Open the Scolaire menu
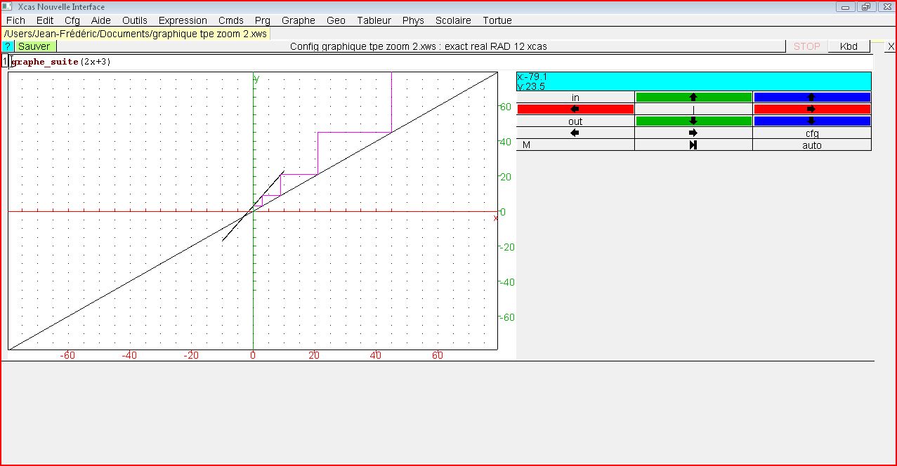Image resolution: width=897 pixels, height=466 pixels. (453, 20)
